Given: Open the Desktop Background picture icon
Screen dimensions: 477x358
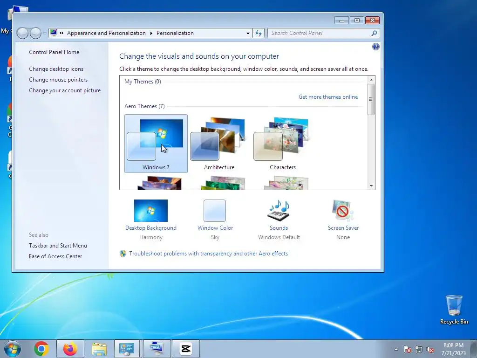Looking at the screenshot, I should coord(150,210).
